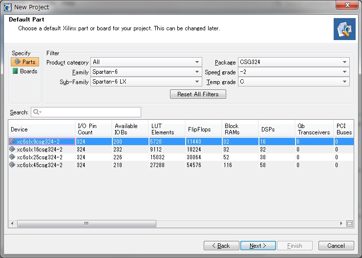This screenshot has height=258, width=362.
Task: Click the scroll left arrow
Action: [x=12, y=224]
